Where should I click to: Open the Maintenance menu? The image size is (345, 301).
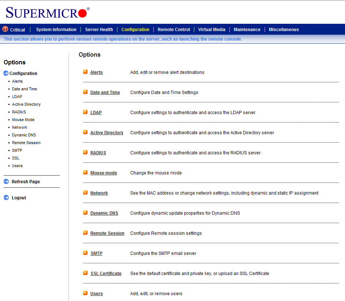(247, 30)
